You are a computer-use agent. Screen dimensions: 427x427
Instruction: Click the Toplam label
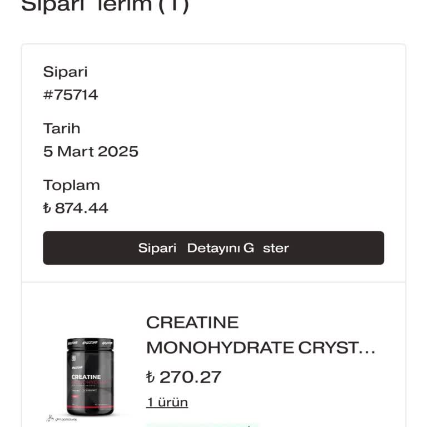[71, 186]
